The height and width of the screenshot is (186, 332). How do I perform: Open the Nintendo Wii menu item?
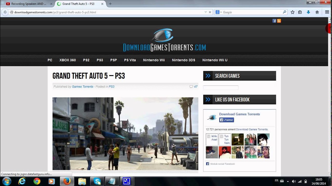(154, 60)
